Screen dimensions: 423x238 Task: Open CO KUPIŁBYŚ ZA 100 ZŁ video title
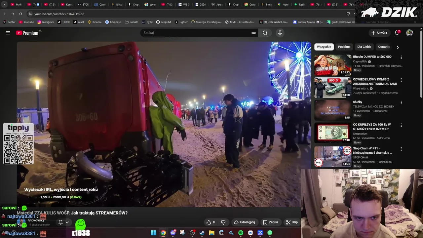[x=372, y=127]
